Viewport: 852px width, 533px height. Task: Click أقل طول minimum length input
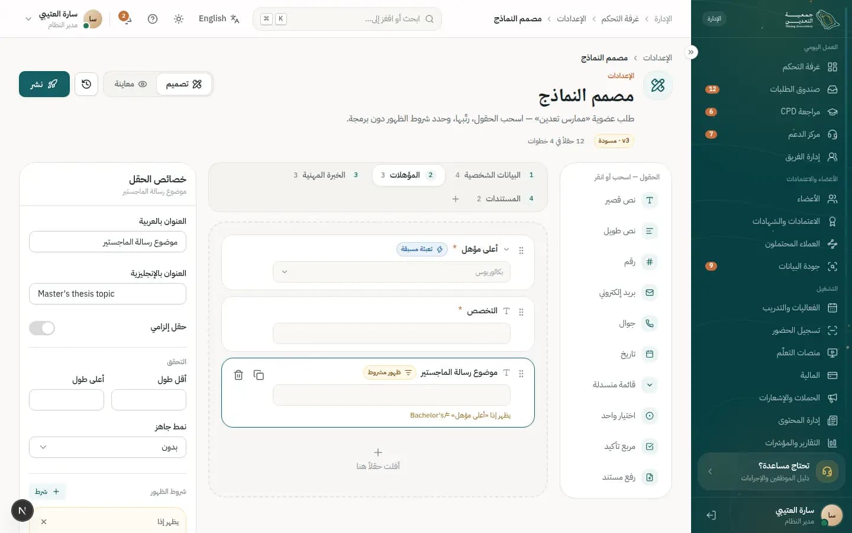(149, 400)
